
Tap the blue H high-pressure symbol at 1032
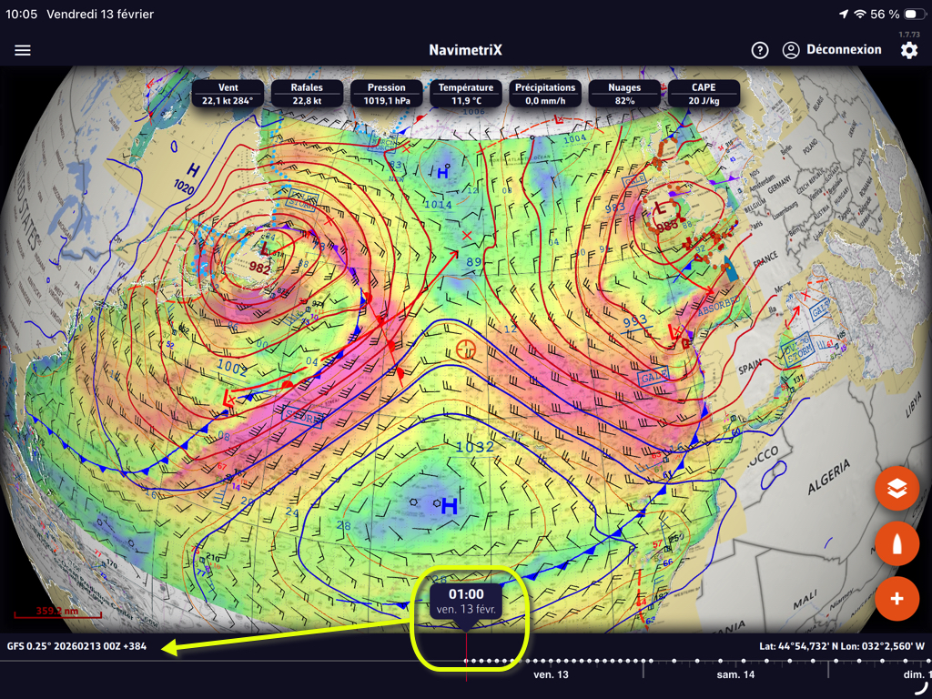tap(449, 508)
